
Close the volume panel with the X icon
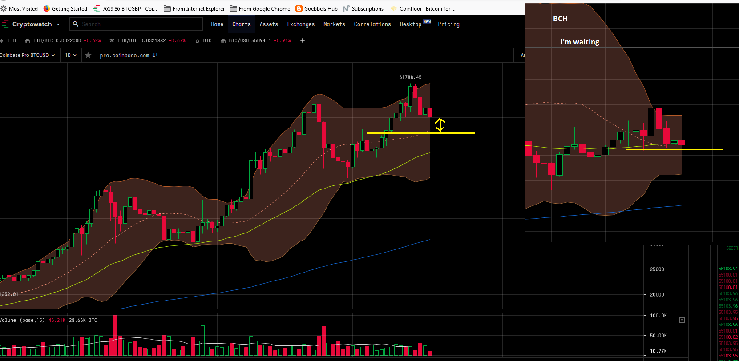coord(682,320)
